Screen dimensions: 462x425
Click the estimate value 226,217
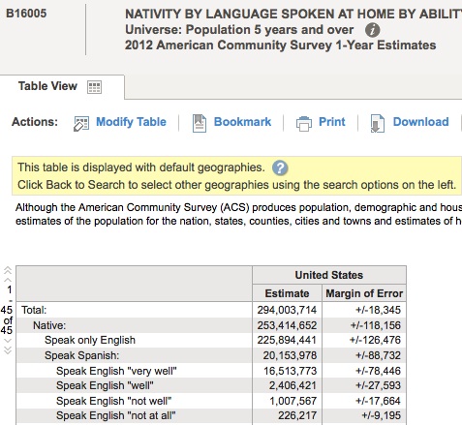297,415
